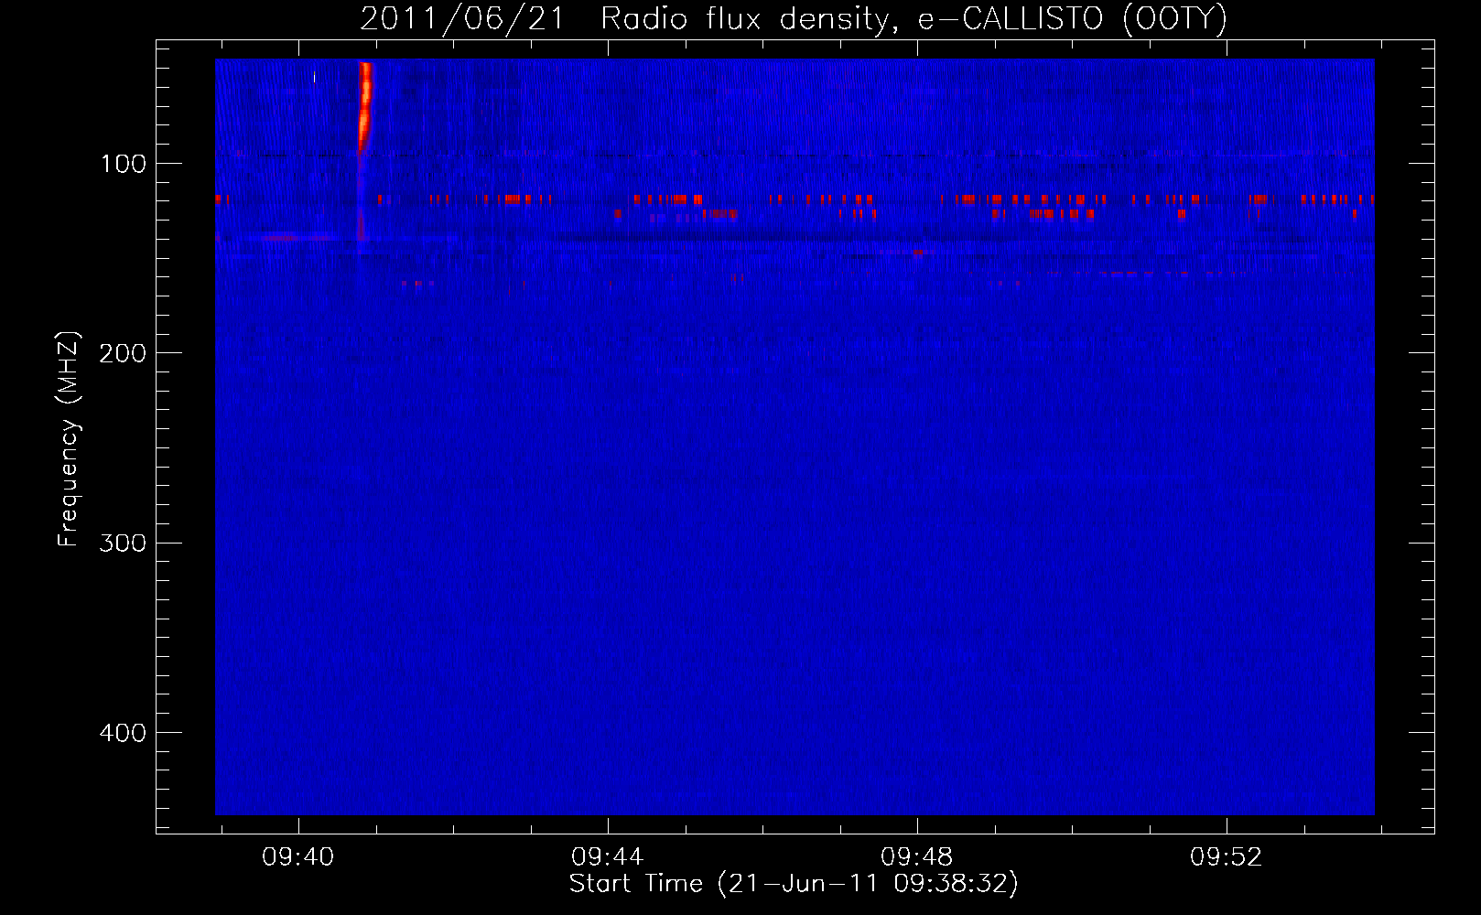Screen dimensions: 1481x915
Task: Click the bright orange radio burst streak
Action: pos(364,105)
